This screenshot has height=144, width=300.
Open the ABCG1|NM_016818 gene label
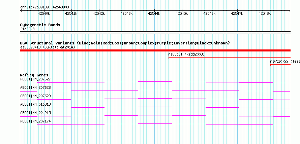[x=35, y=104]
